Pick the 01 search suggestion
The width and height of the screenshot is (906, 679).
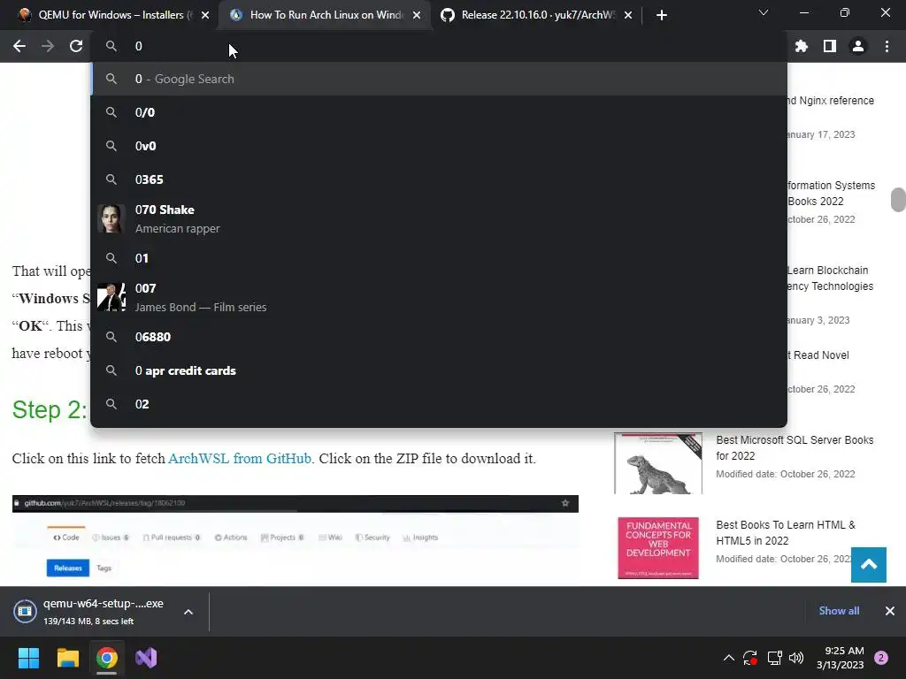[x=439, y=258]
